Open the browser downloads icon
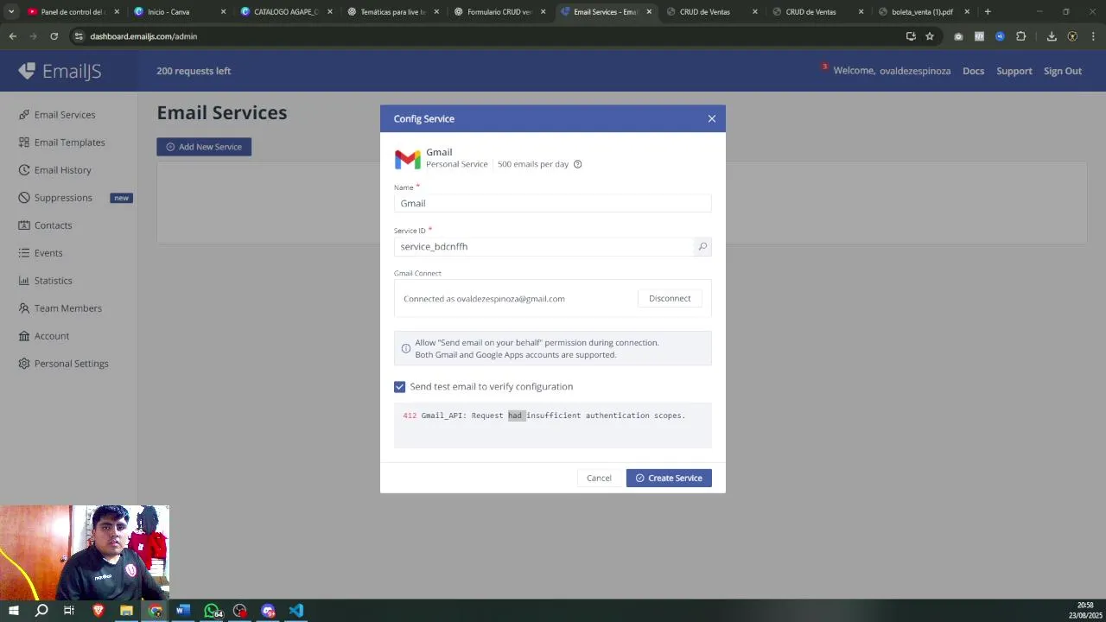 coord(1052,36)
